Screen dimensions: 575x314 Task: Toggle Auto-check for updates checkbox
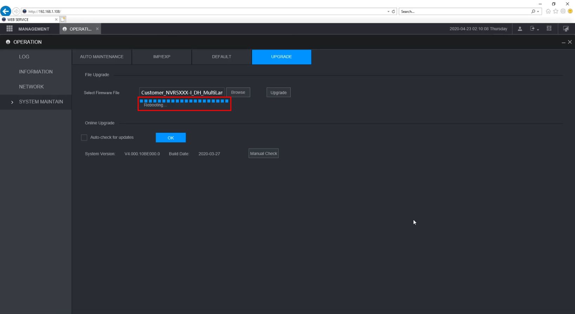84,137
